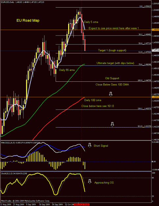This screenshot has height=206, width=159.
Task: Click the EU Road Map title label
Action: coord(28,20)
